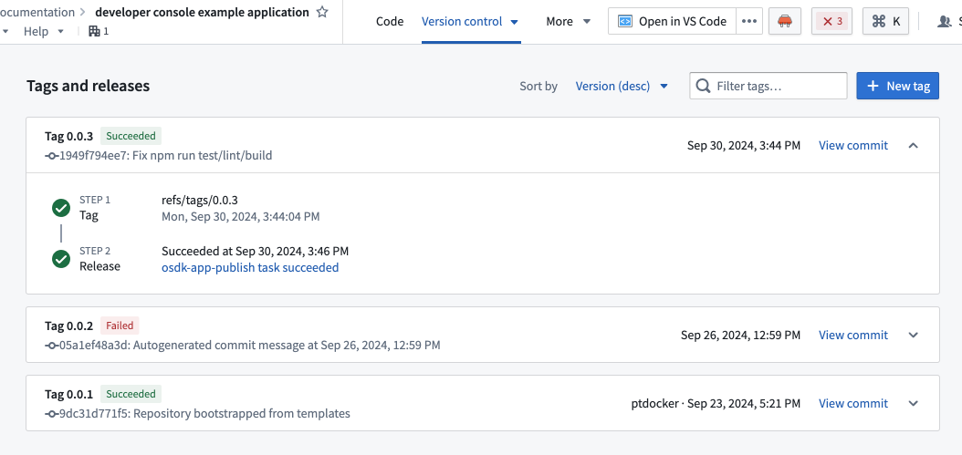Screen dimensions: 962x455
Task: Click the user icon at top right
Action: (945, 22)
